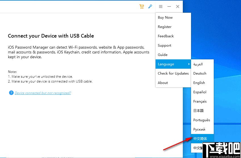The width and height of the screenshot is (241, 158).
Task: Open Feedback from the menu
Action: click(x=166, y=36)
